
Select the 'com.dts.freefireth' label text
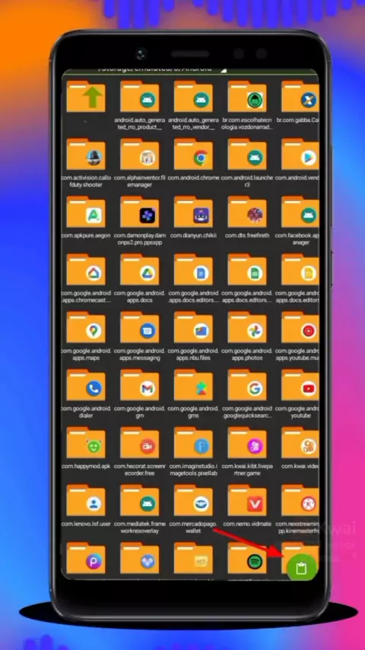(x=247, y=235)
